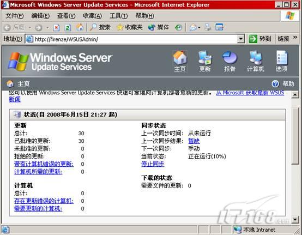The height and width of the screenshot is (235, 302).
Task: Open Back button history dropdown arrow
Action: point(30,28)
